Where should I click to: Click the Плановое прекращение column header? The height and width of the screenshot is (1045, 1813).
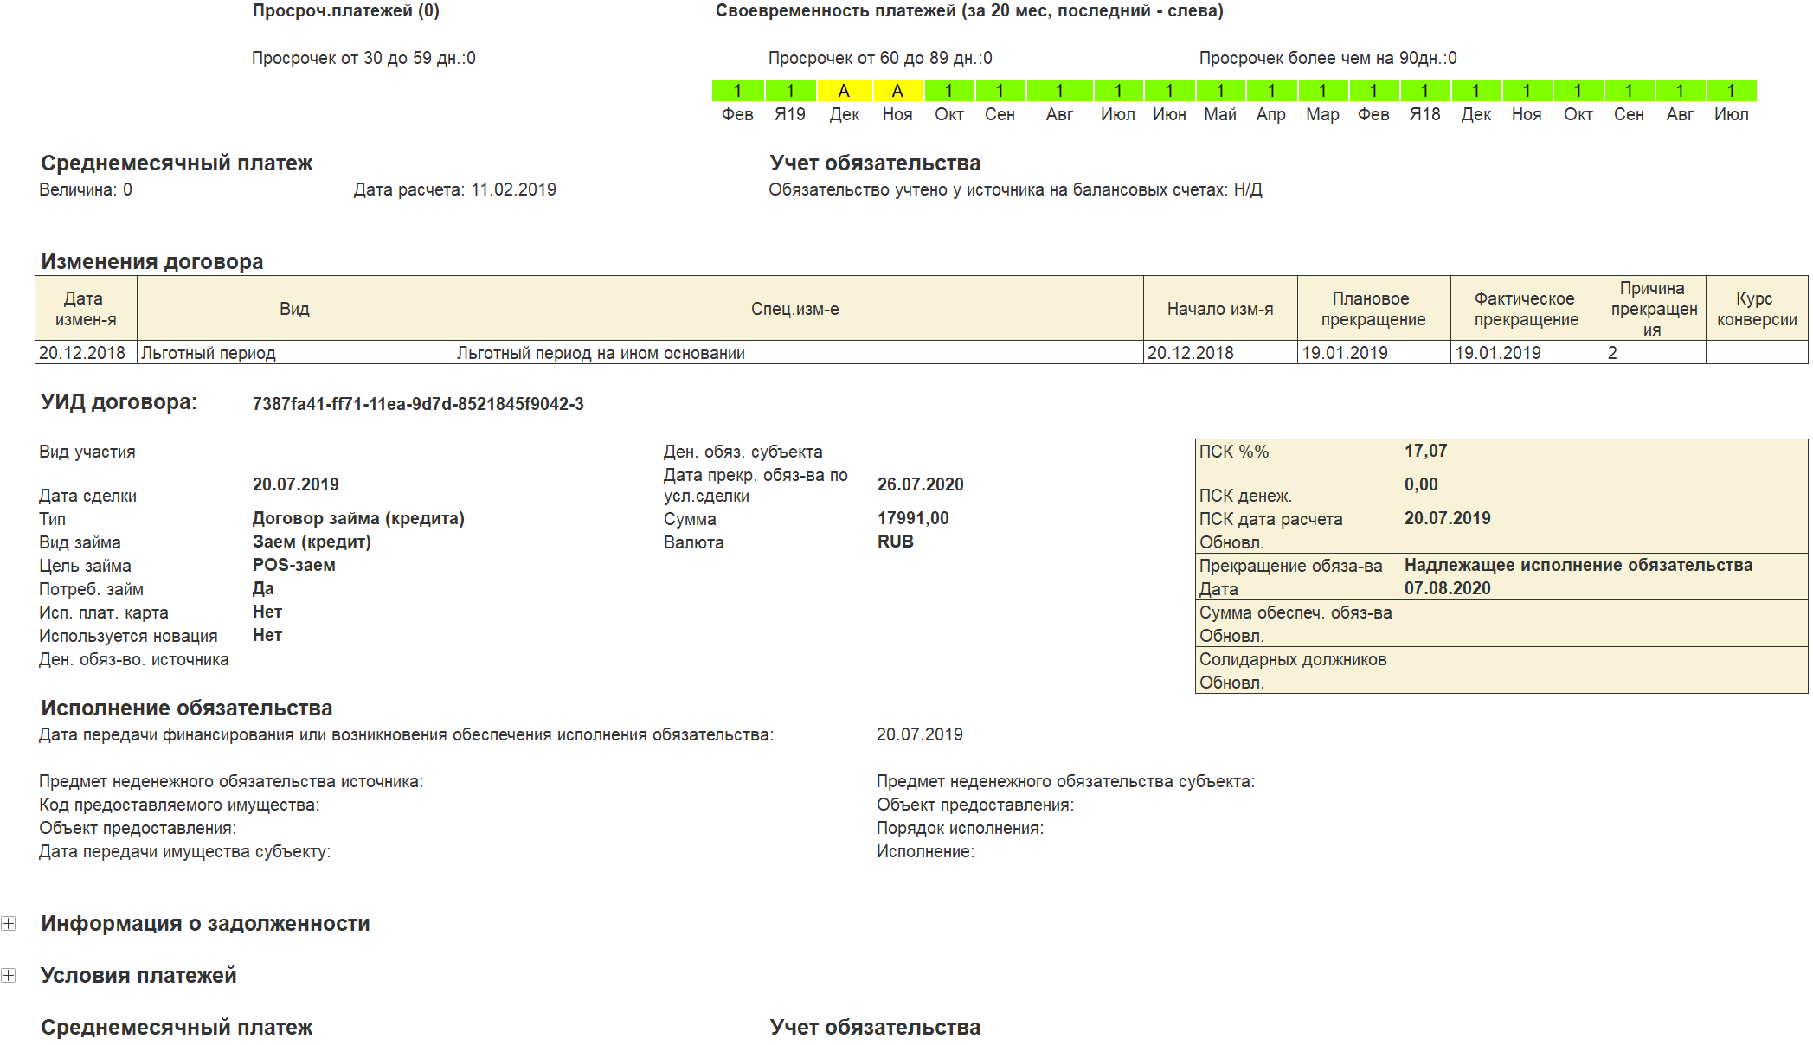(1373, 309)
